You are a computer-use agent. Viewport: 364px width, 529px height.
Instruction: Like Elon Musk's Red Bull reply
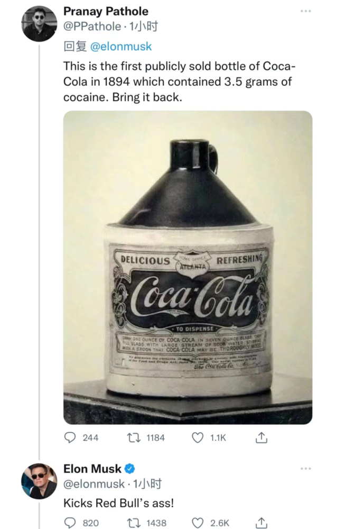(x=198, y=523)
